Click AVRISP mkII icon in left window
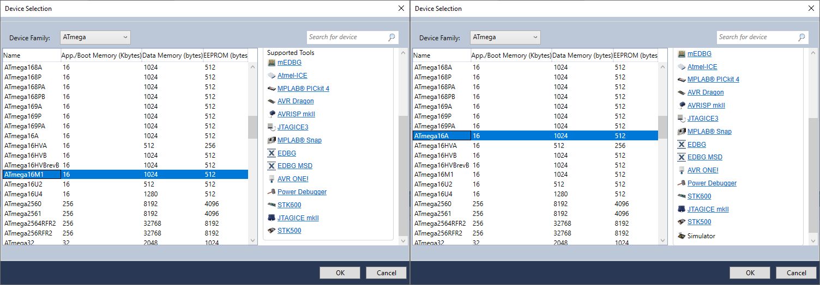This screenshot has width=820, height=285. click(x=272, y=114)
